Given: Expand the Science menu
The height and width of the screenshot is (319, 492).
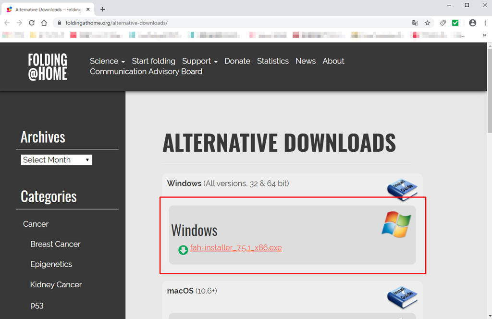Looking at the screenshot, I should [107, 61].
